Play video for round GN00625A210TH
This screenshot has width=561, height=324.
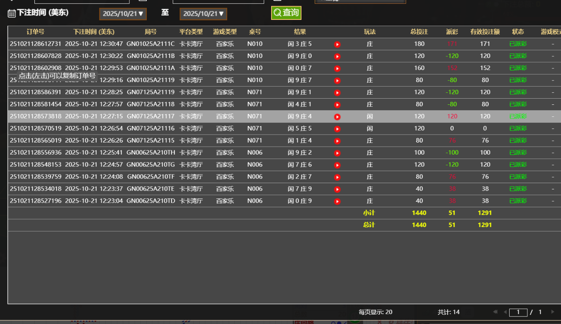point(337,153)
